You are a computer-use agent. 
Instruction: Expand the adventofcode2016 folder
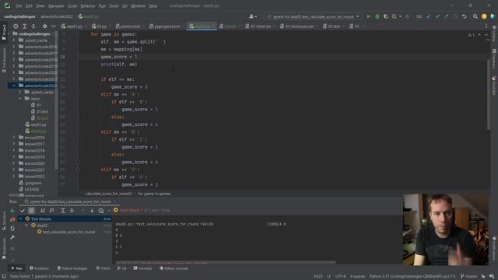[x=14, y=47]
